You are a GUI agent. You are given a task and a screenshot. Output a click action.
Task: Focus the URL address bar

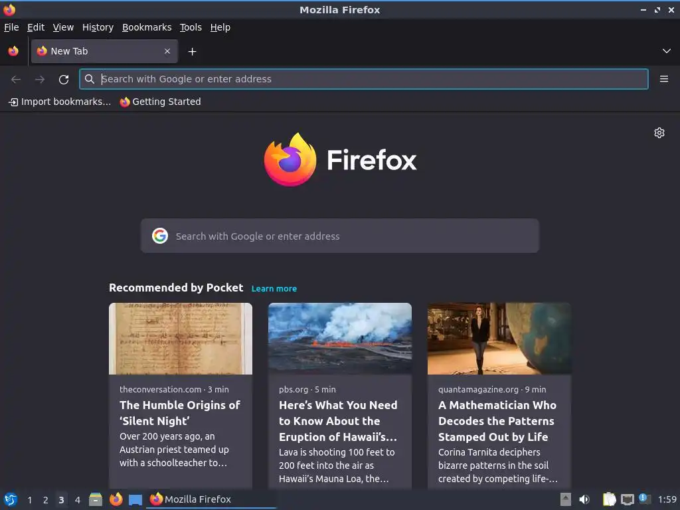coord(363,79)
